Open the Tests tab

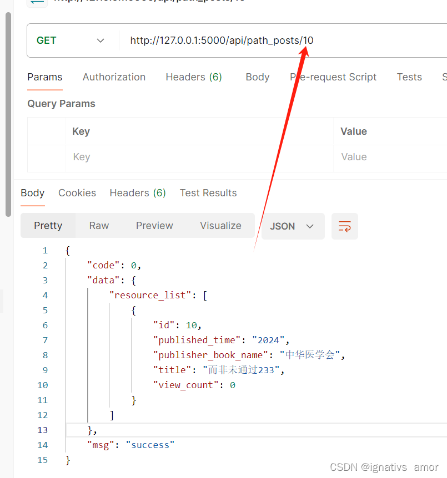click(x=409, y=77)
